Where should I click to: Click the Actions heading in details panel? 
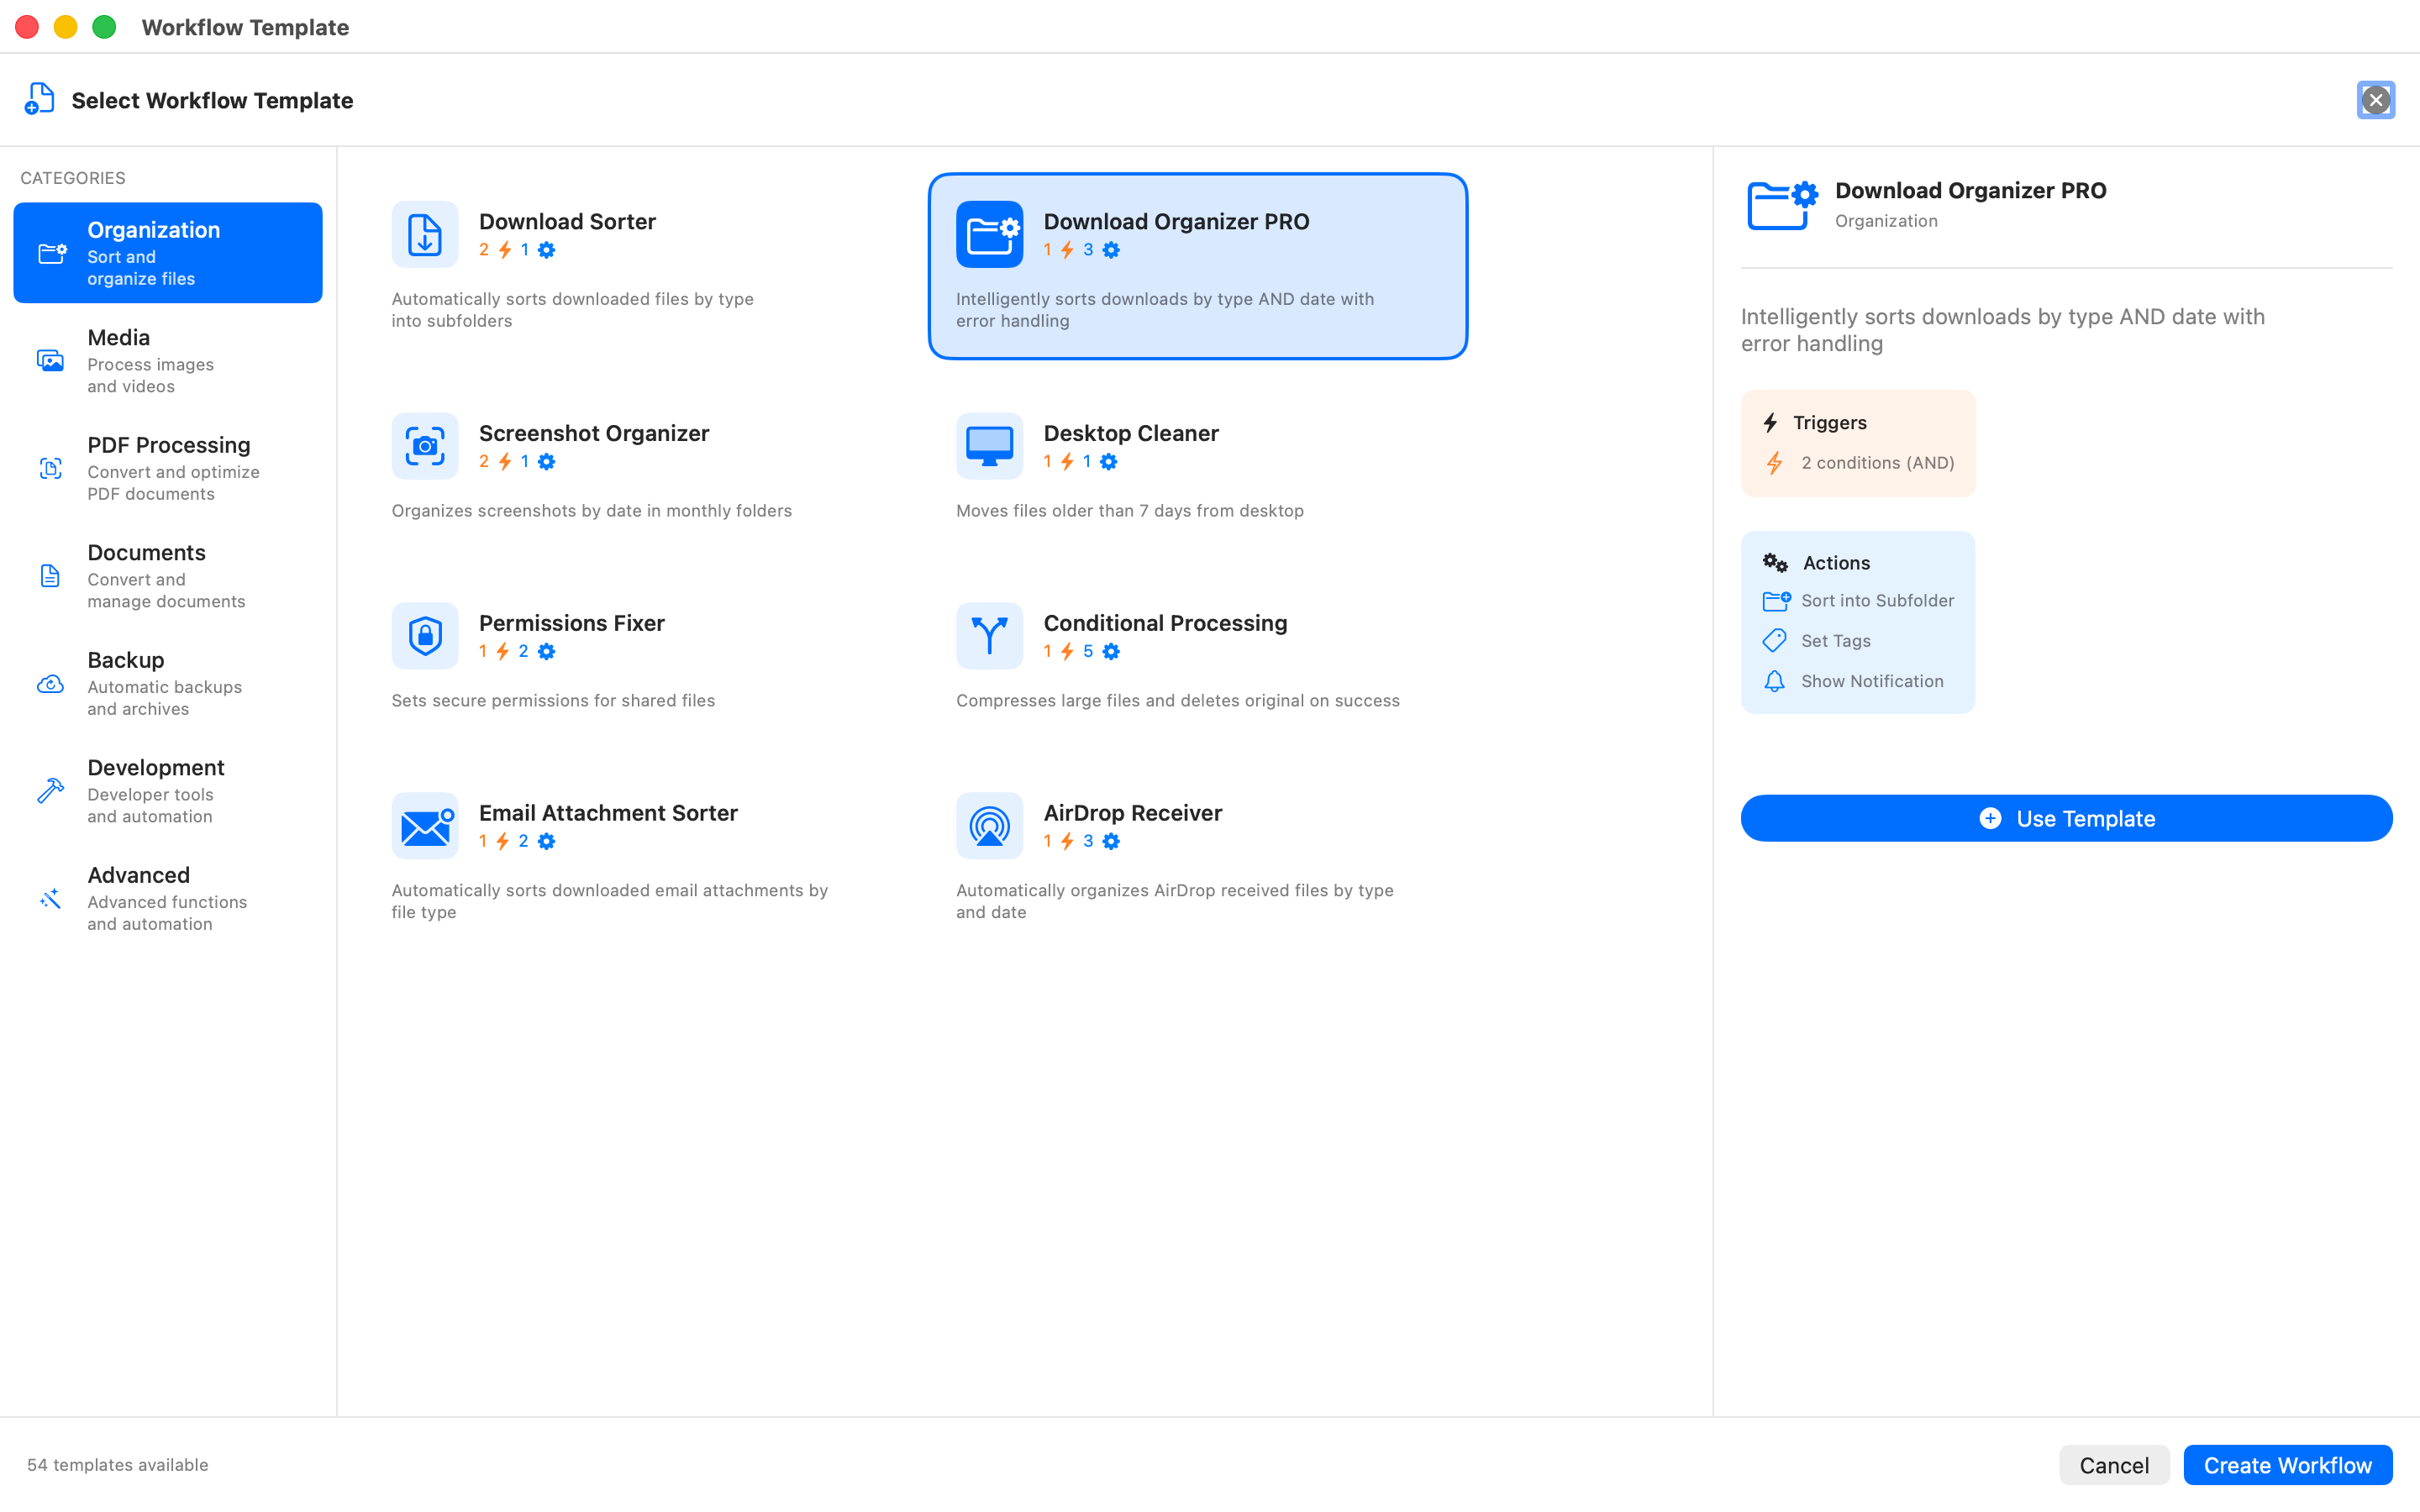[1836, 563]
